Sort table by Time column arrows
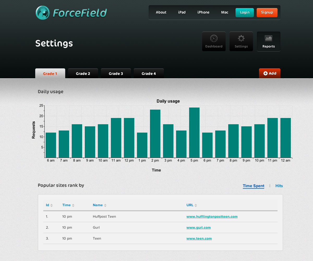 point(73,205)
